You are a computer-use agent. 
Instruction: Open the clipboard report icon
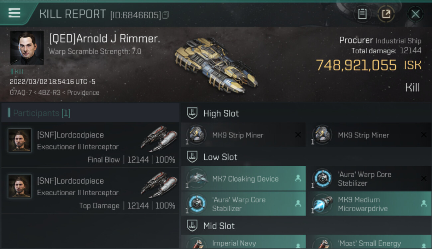(x=362, y=14)
